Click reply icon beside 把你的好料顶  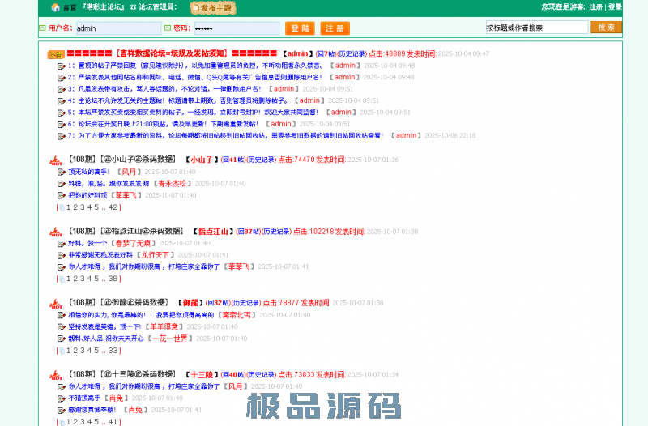pyautogui.click(x=62, y=195)
